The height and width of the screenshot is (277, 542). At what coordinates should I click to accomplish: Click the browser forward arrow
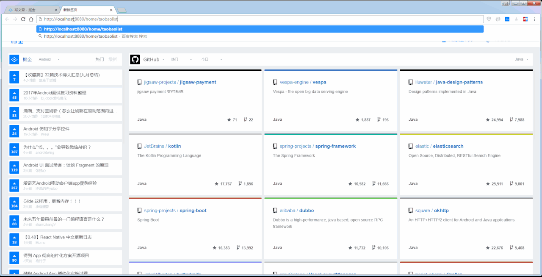coord(15,19)
